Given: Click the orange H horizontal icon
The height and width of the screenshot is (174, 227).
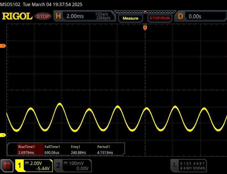Looking at the screenshot, I should (58, 16).
